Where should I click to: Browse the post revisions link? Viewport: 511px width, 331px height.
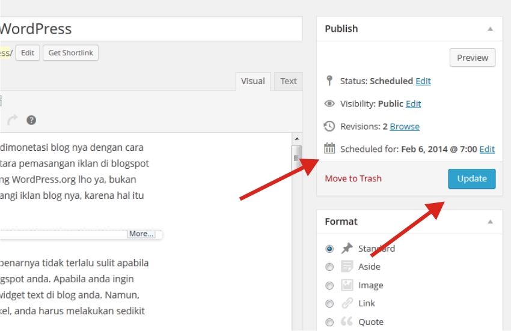405,126
